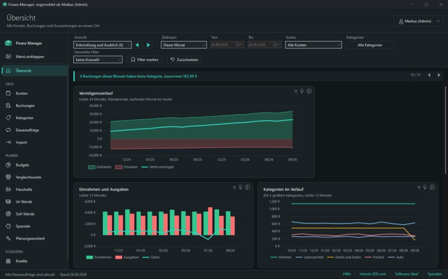The image size is (448, 279).
Task: Toggle Nettovermögen legend entry
Action: click(157, 167)
